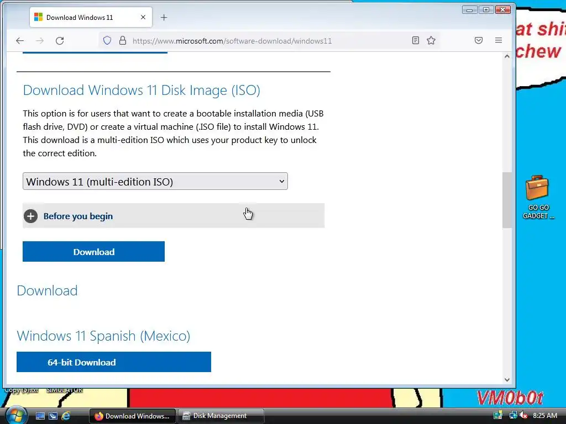566x424 pixels.
Task: Click Download Windows 11 Disk Image heading
Action: pos(141,90)
